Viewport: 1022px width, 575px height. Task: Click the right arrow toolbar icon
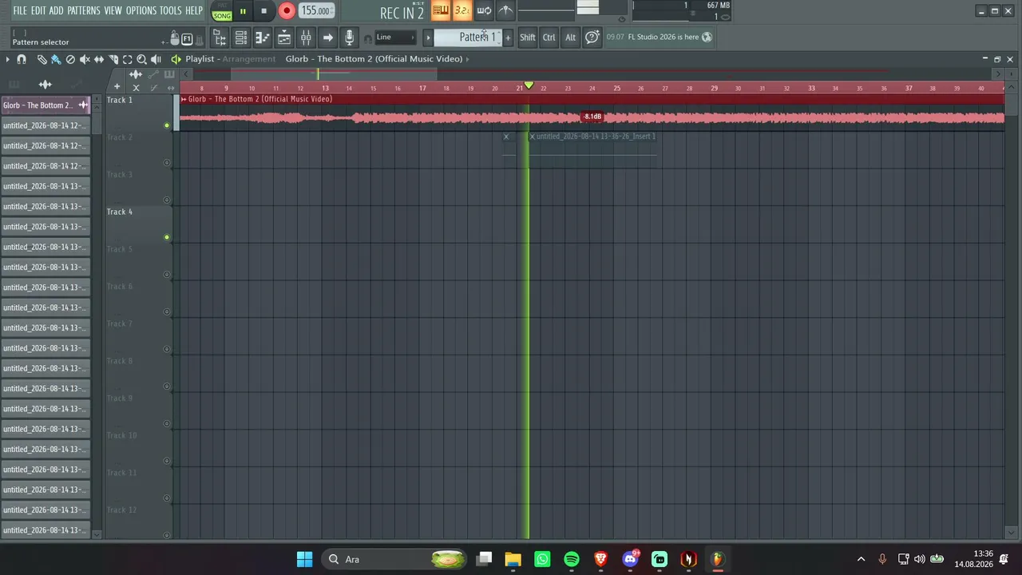coord(327,38)
